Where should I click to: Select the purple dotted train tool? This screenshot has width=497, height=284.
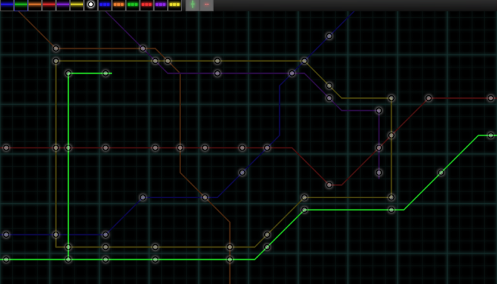(x=160, y=5)
